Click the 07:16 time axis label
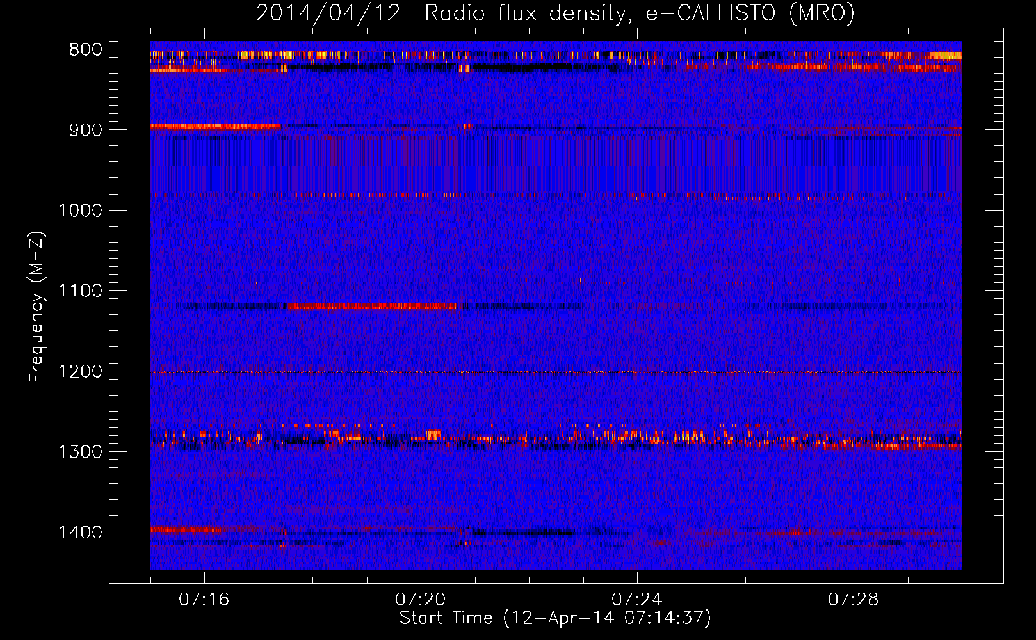The height and width of the screenshot is (640, 1036). coord(204,600)
